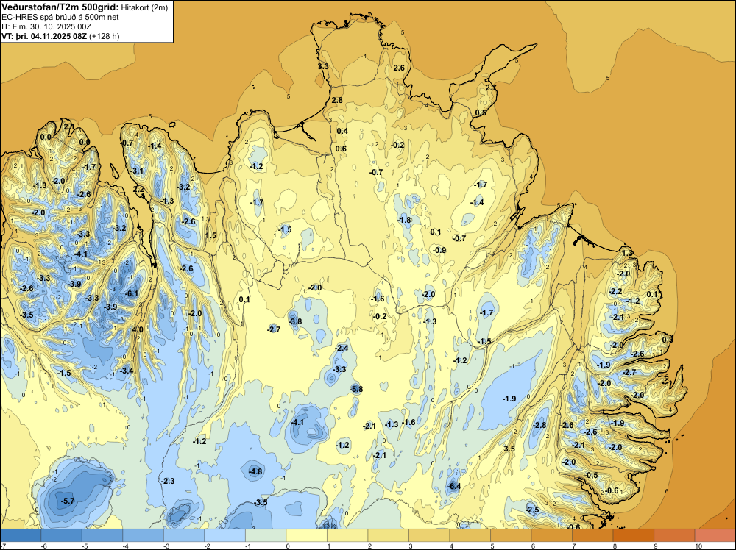Click the '(+128 h)' forecast offset text
736x550 pixels.
point(105,36)
